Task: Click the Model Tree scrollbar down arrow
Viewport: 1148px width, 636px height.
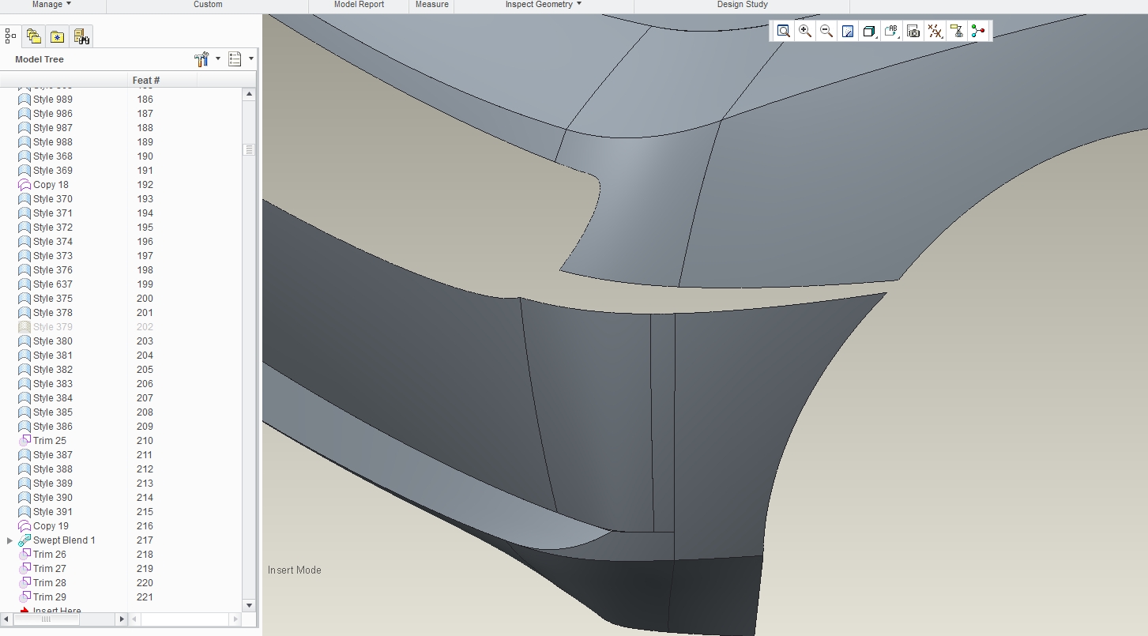Action: coord(249,605)
